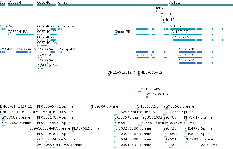Click the EK234024.5prime EST label

pyautogui.click(x=61, y=139)
